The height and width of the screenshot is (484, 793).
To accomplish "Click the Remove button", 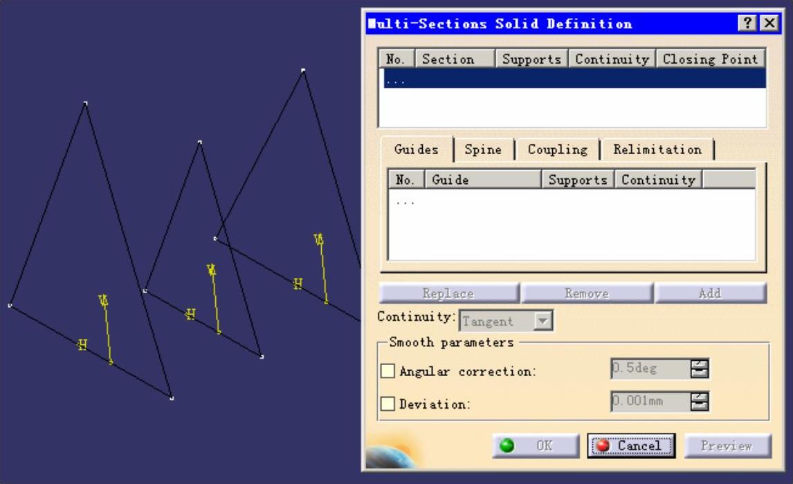I will [587, 293].
